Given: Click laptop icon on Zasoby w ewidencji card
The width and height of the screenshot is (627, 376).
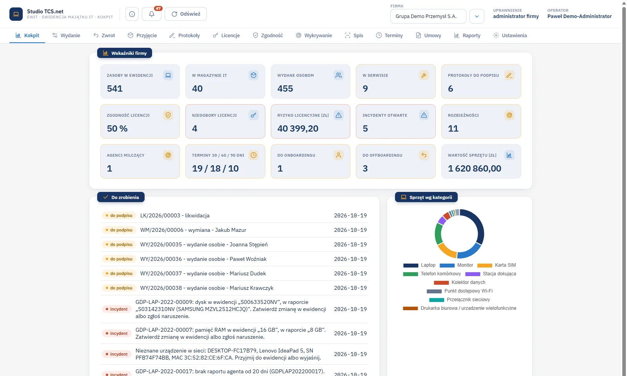Looking at the screenshot, I should point(168,75).
